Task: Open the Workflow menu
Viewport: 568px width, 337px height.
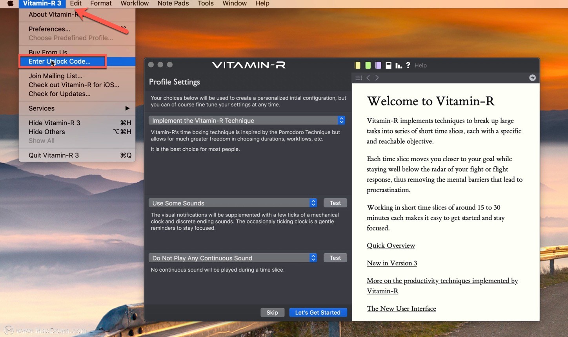Action: click(135, 4)
